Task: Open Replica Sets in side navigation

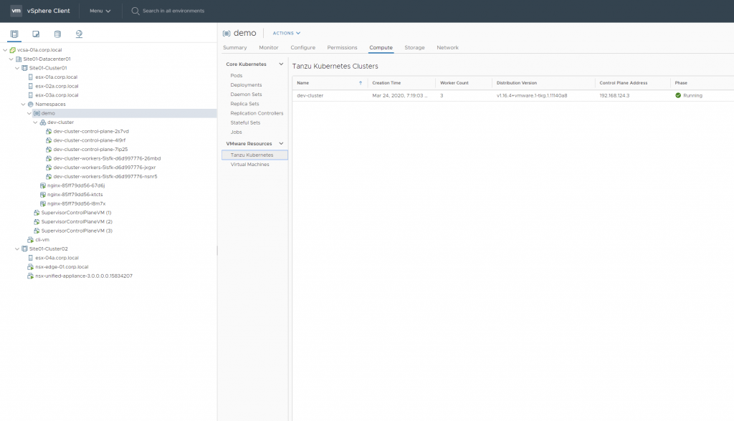Action: [245, 104]
